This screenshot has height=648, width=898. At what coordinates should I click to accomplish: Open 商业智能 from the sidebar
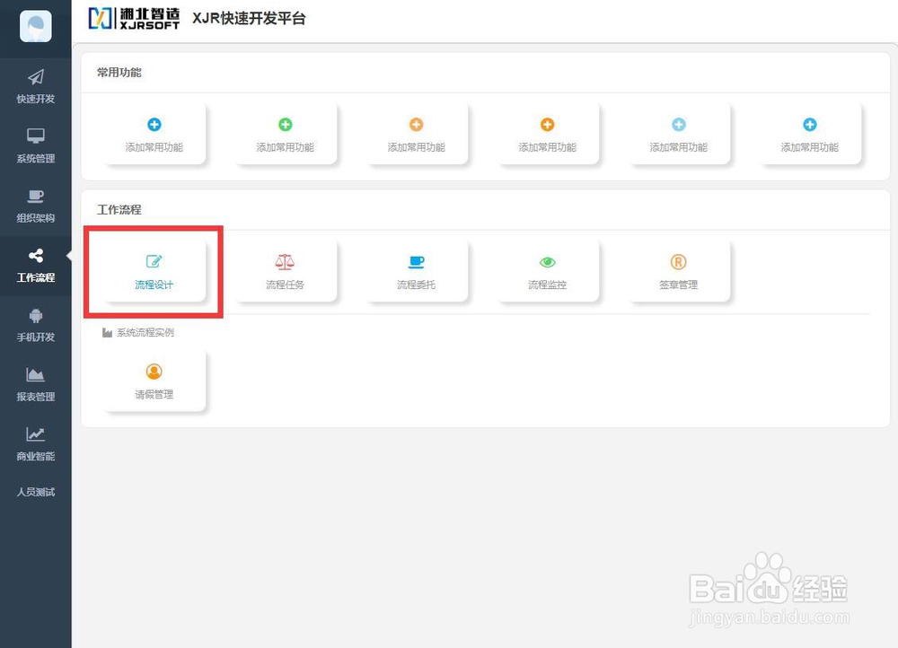coord(35,444)
